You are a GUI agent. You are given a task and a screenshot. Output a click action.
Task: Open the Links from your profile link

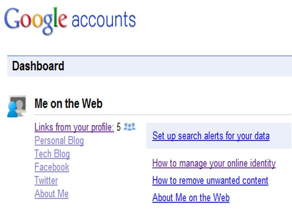point(74,127)
